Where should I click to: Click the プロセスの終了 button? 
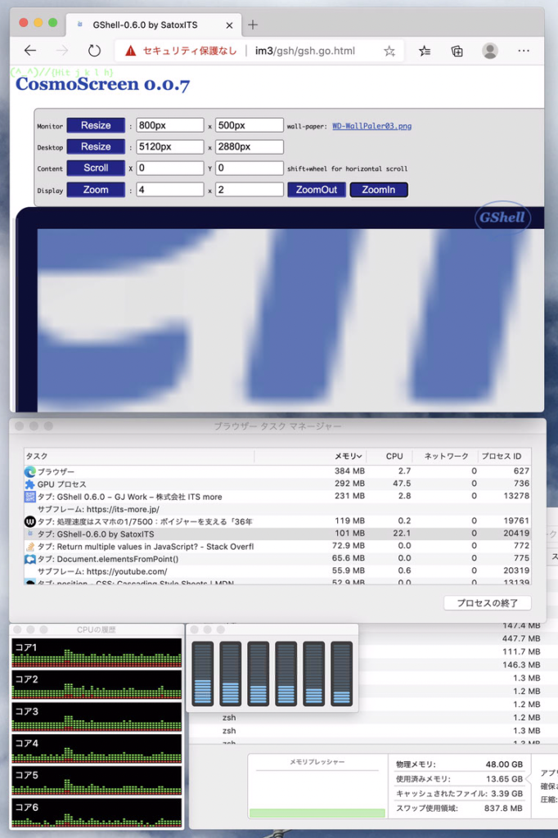tap(487, 603)
